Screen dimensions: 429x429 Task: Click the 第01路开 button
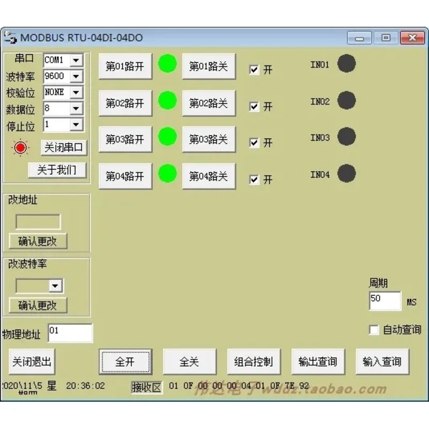(x=125, y=66)
